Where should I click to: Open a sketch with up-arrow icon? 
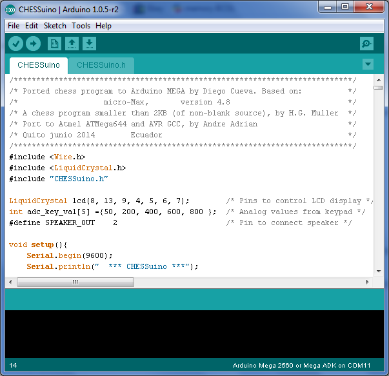point(72,44)
